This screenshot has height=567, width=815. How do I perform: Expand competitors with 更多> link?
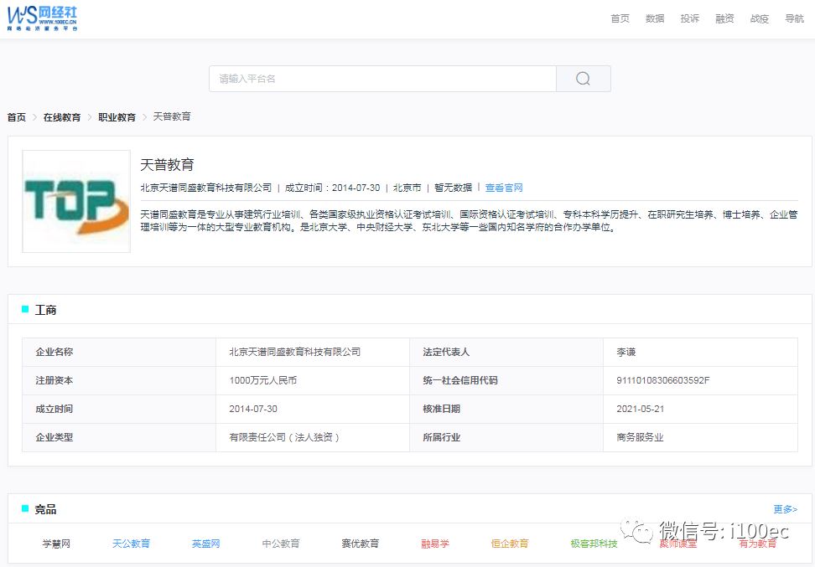pyautogui.click(x=785, y=509)
